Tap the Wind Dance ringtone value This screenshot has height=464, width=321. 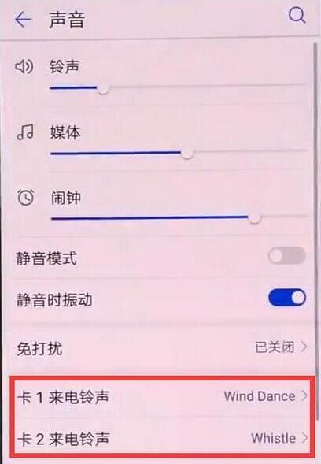[260, 396]
